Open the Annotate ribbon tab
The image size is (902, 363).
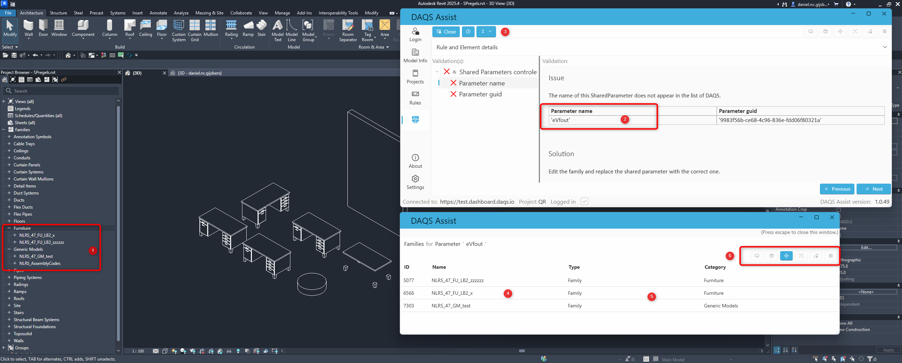tap(158, 13)
